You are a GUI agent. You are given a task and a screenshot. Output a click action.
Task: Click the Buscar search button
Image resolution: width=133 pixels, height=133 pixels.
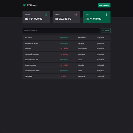[106, 31]
